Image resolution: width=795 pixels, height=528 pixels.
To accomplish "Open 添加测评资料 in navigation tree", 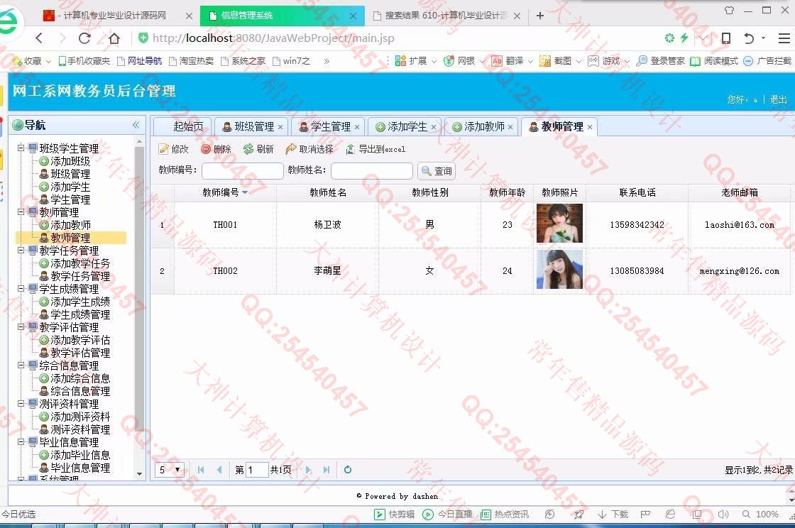I will (80, 416).
